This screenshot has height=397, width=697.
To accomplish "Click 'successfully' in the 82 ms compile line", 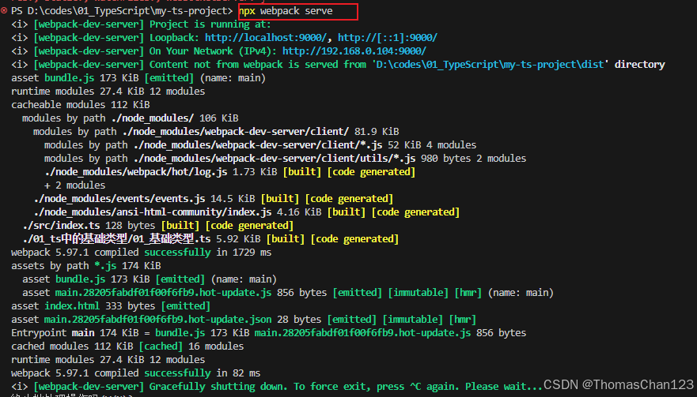I will pos(177,373).
